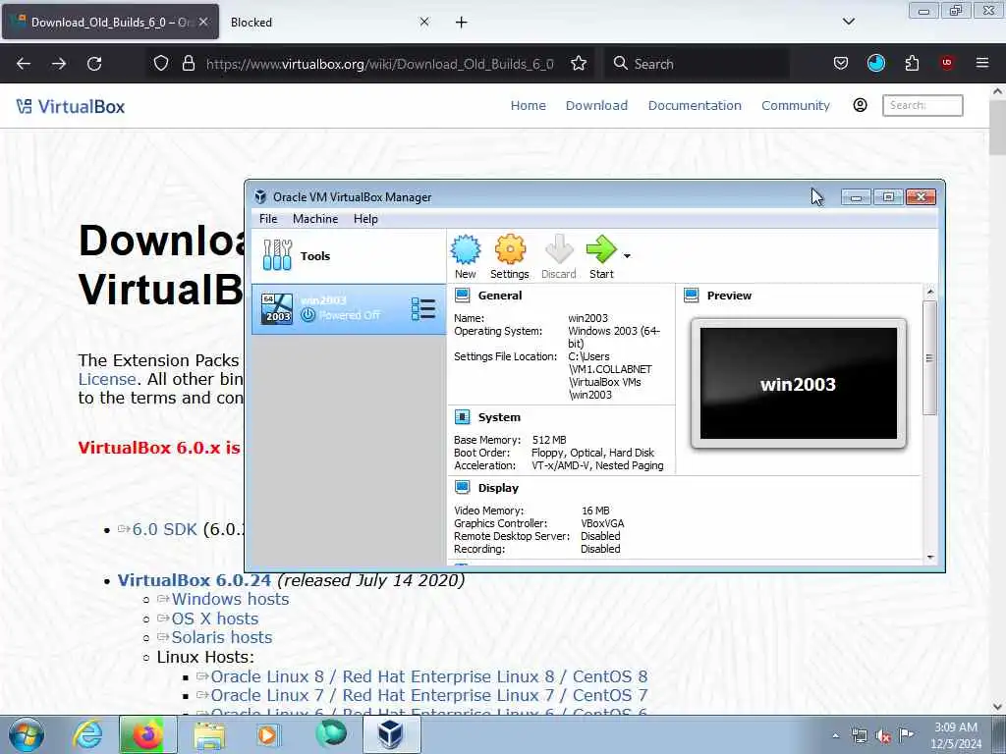
Task: Expand the Start button dropdown arrow
Action: (x=627, y=256)
